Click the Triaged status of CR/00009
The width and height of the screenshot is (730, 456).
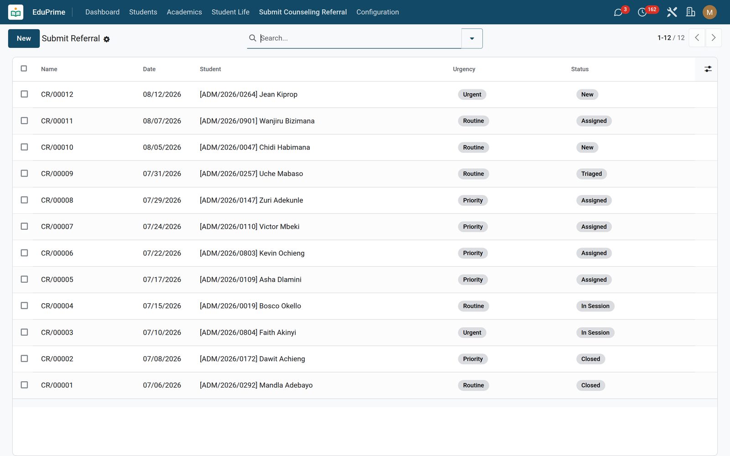[x=591, y=174]
